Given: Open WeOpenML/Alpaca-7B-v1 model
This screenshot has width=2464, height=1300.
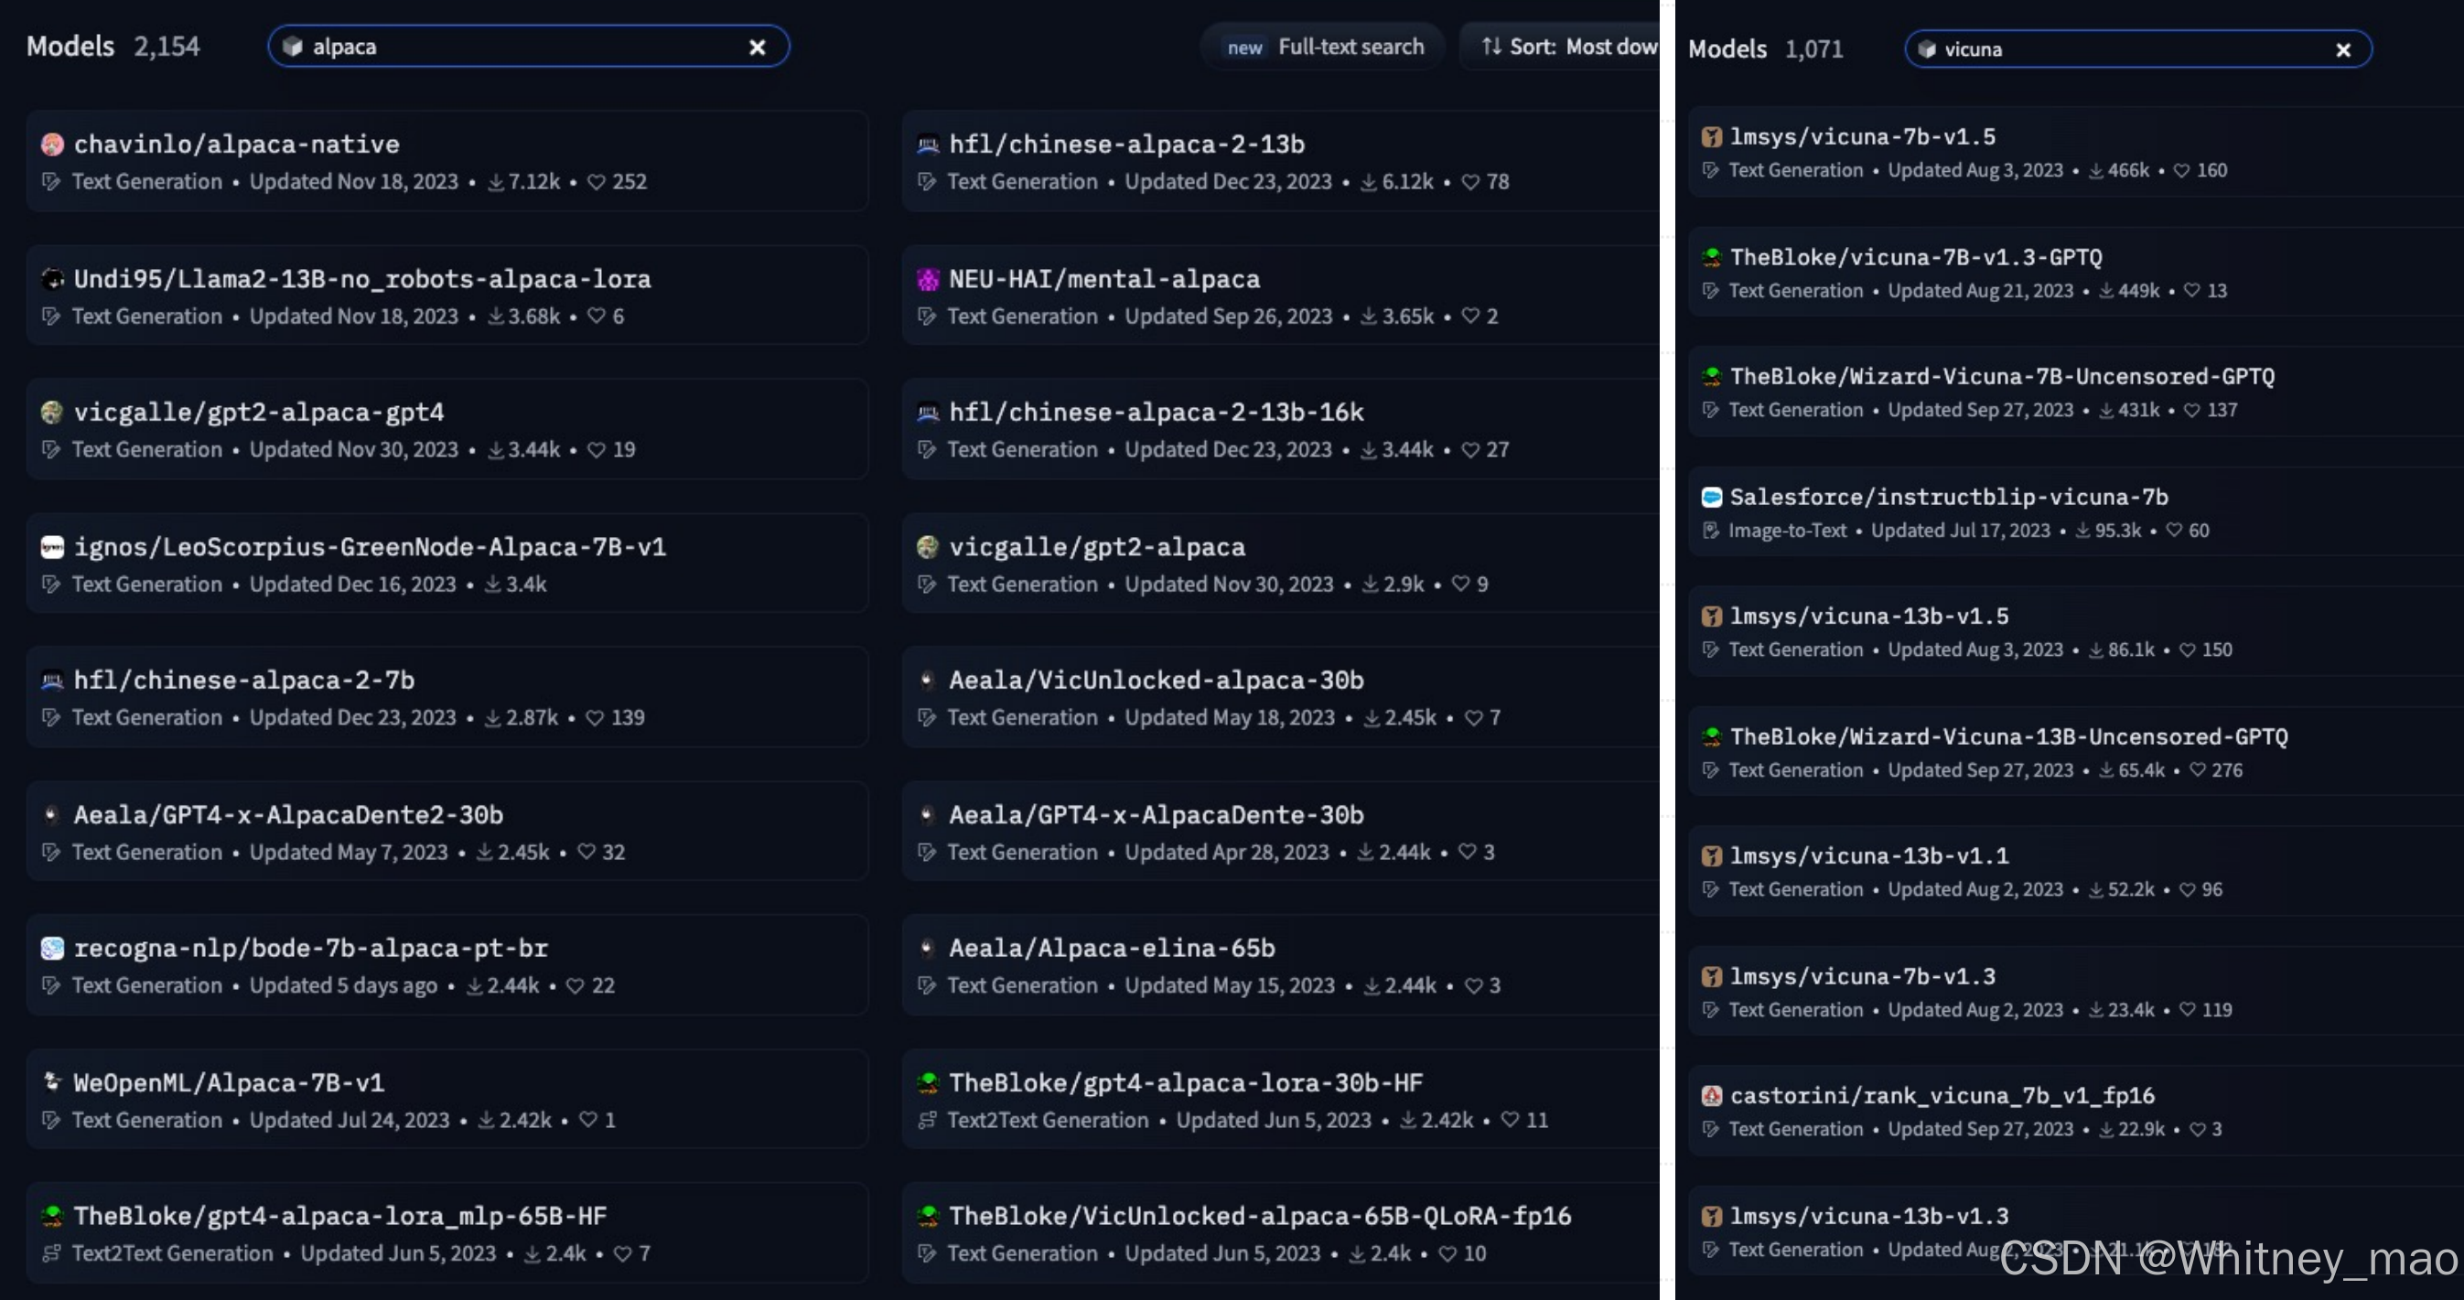Looking at the screenshot, I should [x=229, y=1083].
